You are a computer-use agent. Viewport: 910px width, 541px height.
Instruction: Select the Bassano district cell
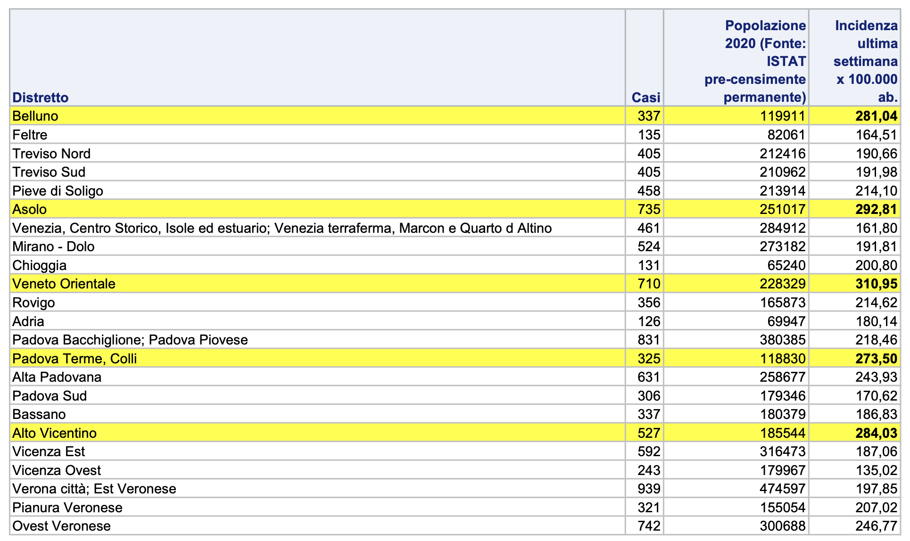(x=318, y=414)
